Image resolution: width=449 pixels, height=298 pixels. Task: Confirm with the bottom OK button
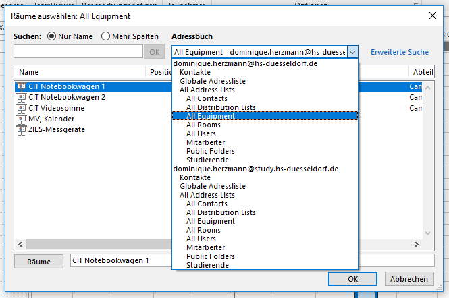(352, 279)
